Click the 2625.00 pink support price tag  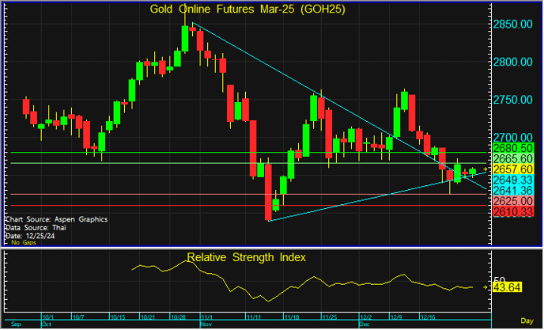(x=513, y=201)
